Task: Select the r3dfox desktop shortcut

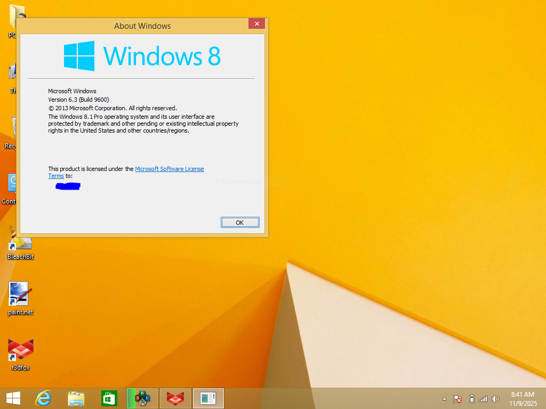Action: (x=21, y=354)
